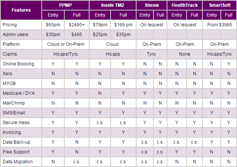The image size is (237, 167).
Task: Click the MYOB row label
Action: coord(21,83)
